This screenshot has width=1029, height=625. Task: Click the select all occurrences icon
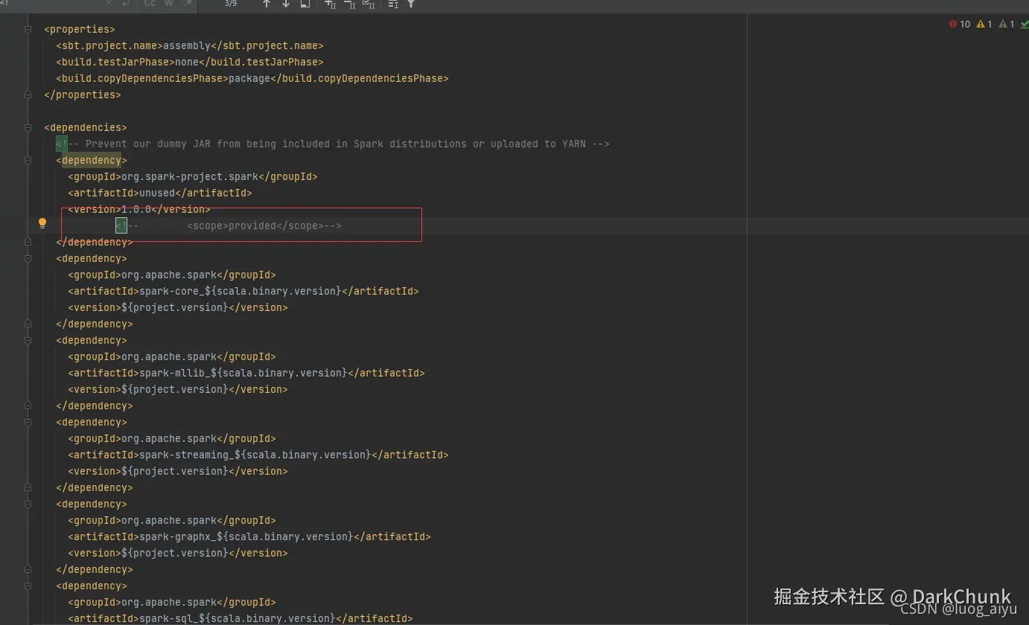pos(369,4)
